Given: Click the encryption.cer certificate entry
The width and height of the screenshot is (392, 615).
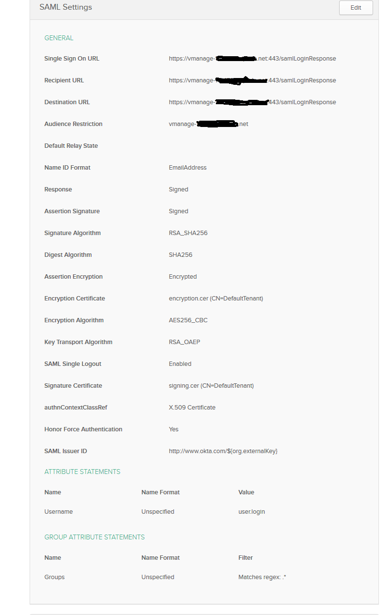Looking at the screenshot, I should click(215, 298).
